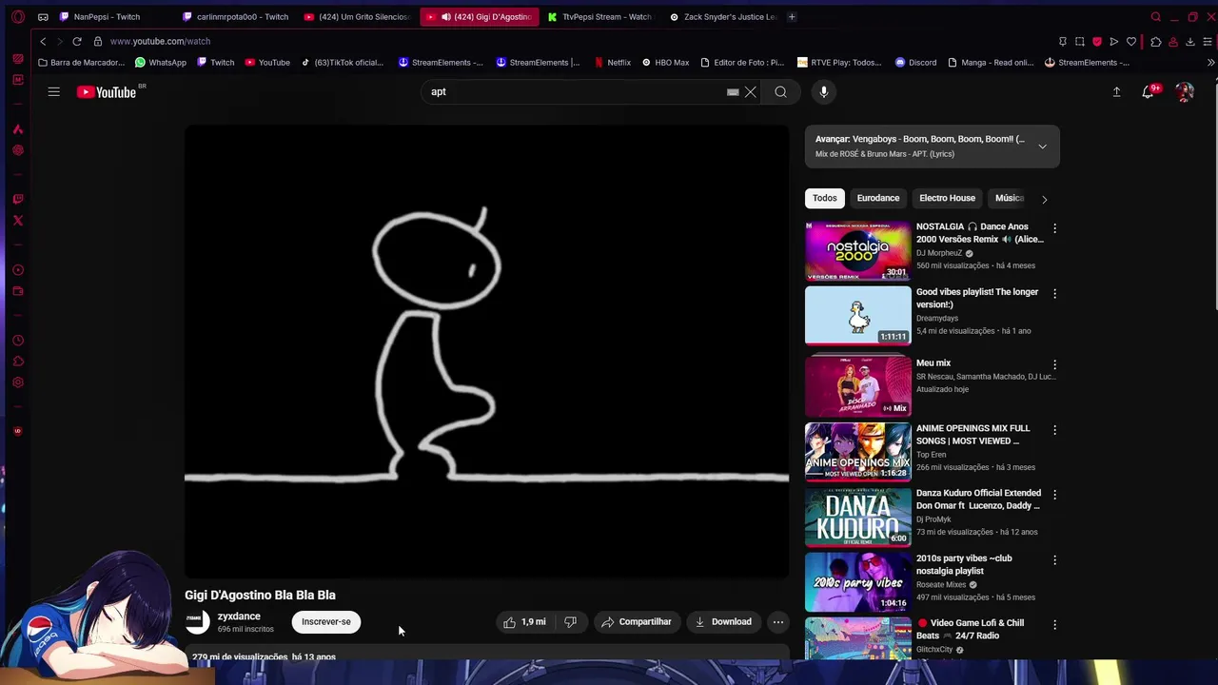
Task: Open the YouTube guide hamburger menu
Action: [54, 92]
